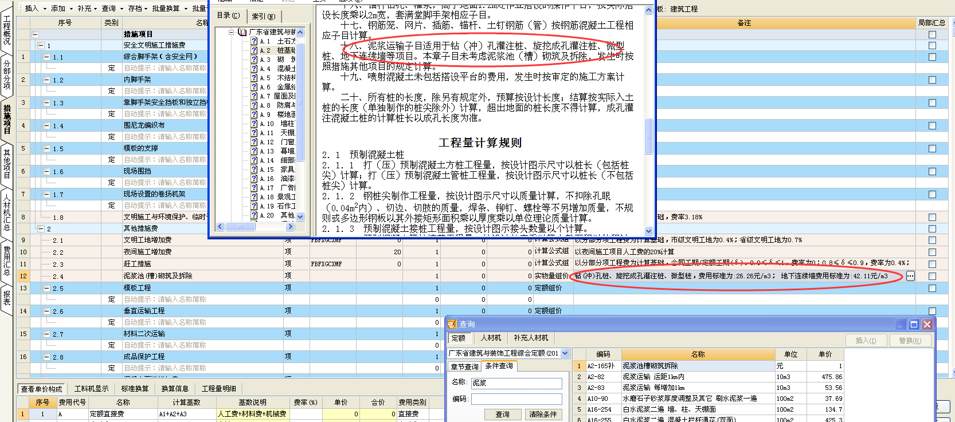Collapse the 2.5 模板工程 row
This screenshot has height=422, width=955.
(47, 289)
